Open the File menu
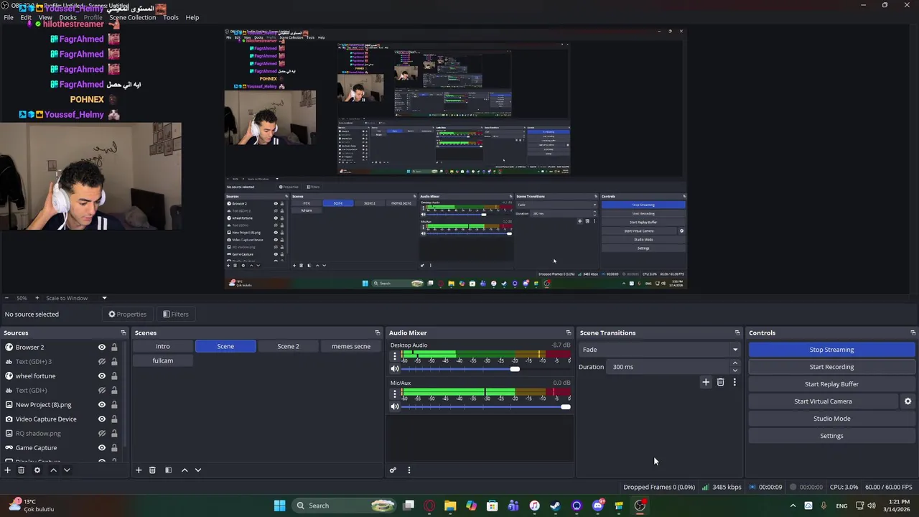 9,17
